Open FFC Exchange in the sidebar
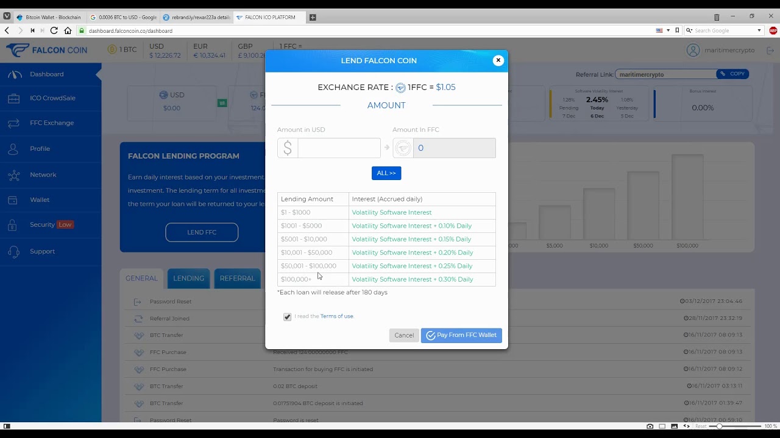 coord(51,123)
